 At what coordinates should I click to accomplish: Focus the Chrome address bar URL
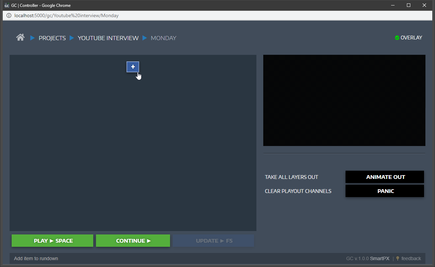point(67,15)
